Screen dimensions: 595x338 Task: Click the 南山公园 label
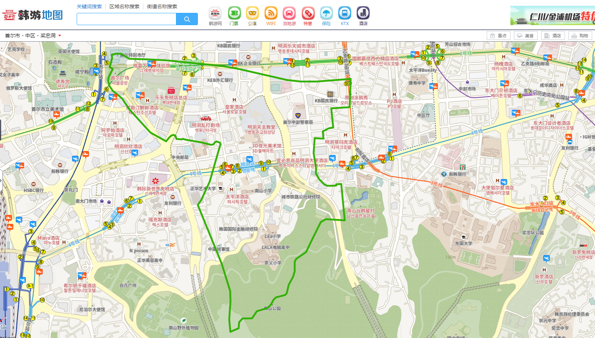(272, 308)
